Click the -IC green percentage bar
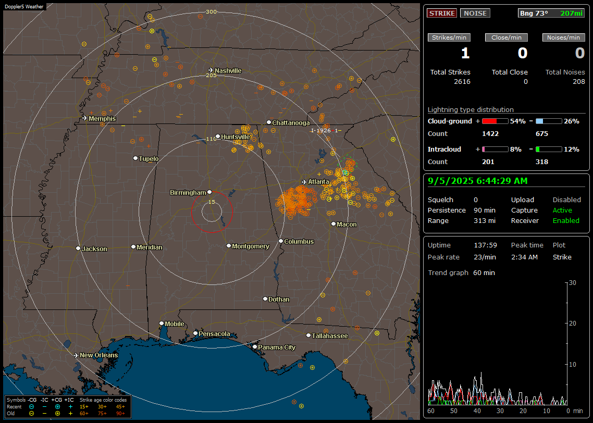The width and height of the screenshot is (593, 423). point(549,150)
